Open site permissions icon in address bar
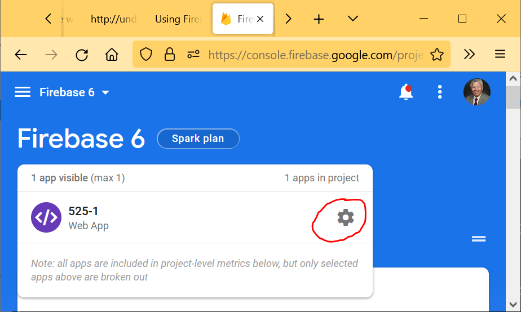This screenshot has height=312, width=521. [x=193, y=55]
